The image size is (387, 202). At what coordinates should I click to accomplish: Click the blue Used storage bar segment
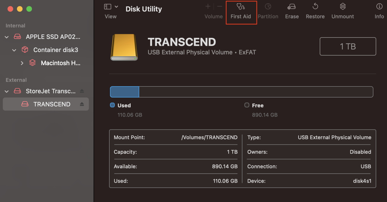pos(124,92)
